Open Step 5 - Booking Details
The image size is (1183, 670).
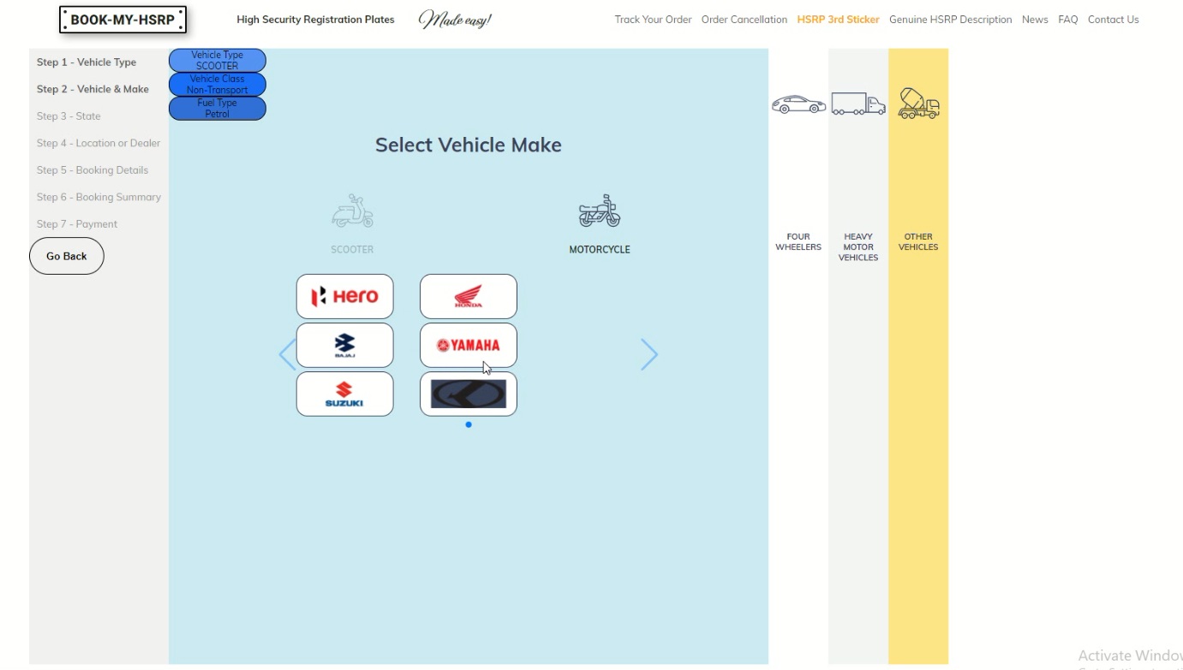click(93, 170)
